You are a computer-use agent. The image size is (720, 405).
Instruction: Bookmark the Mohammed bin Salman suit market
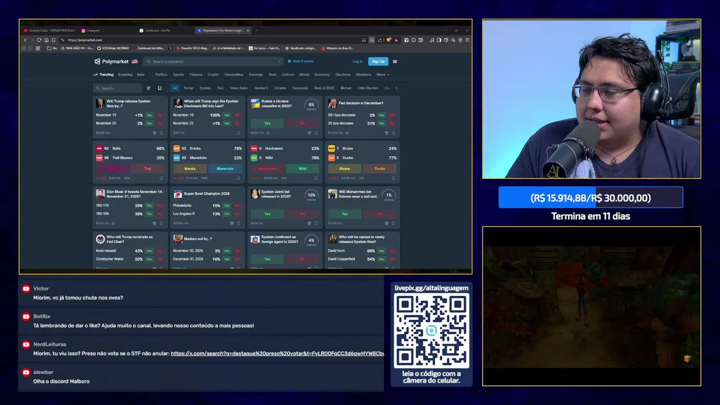pyautogui.click(x=393, y=223)
